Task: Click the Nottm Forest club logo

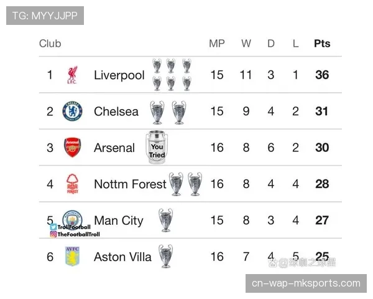Action: coord(72,184)
